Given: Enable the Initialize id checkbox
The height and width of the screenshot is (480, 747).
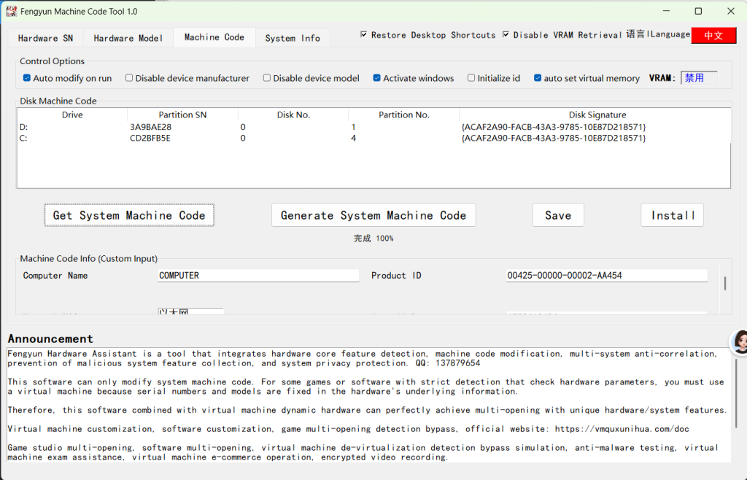Looking at the screenshot, I should point(471,78).
